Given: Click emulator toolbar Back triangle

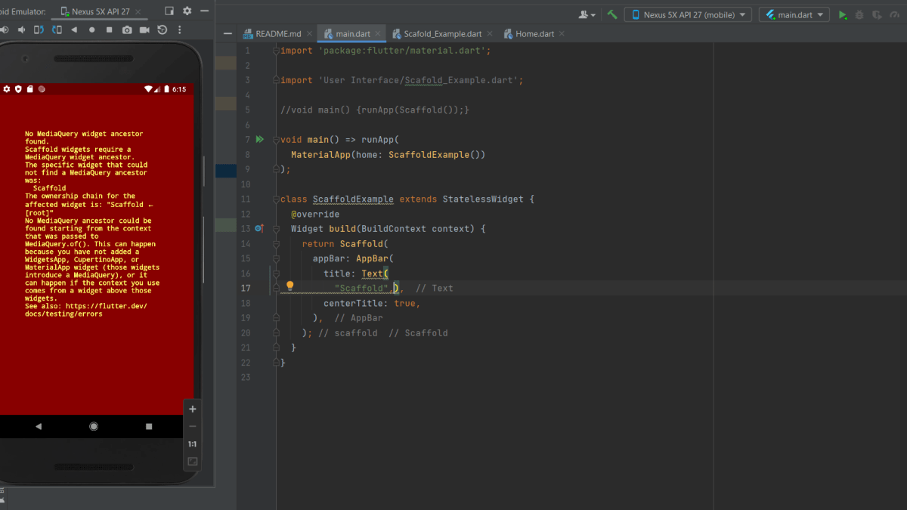Looking at the screenshot, I should click(74, 29).
